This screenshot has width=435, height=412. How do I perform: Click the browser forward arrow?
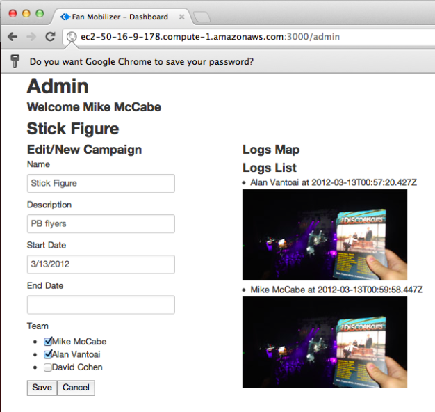(31, 36)
